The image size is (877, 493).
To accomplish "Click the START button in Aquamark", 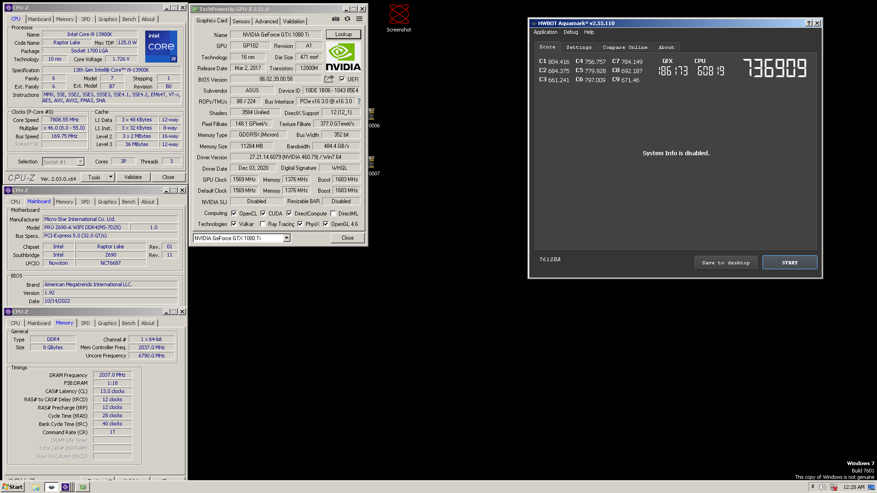I will tap(790, 262).
